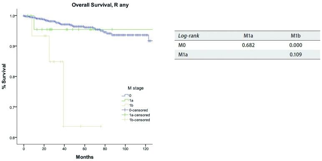
Task: Click the M1b column header
Action: click(297, 36)
